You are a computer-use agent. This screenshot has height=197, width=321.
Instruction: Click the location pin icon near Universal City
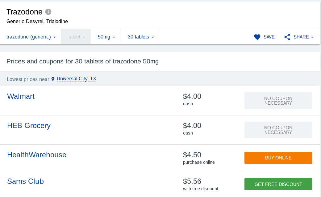[x=53, y=79]
